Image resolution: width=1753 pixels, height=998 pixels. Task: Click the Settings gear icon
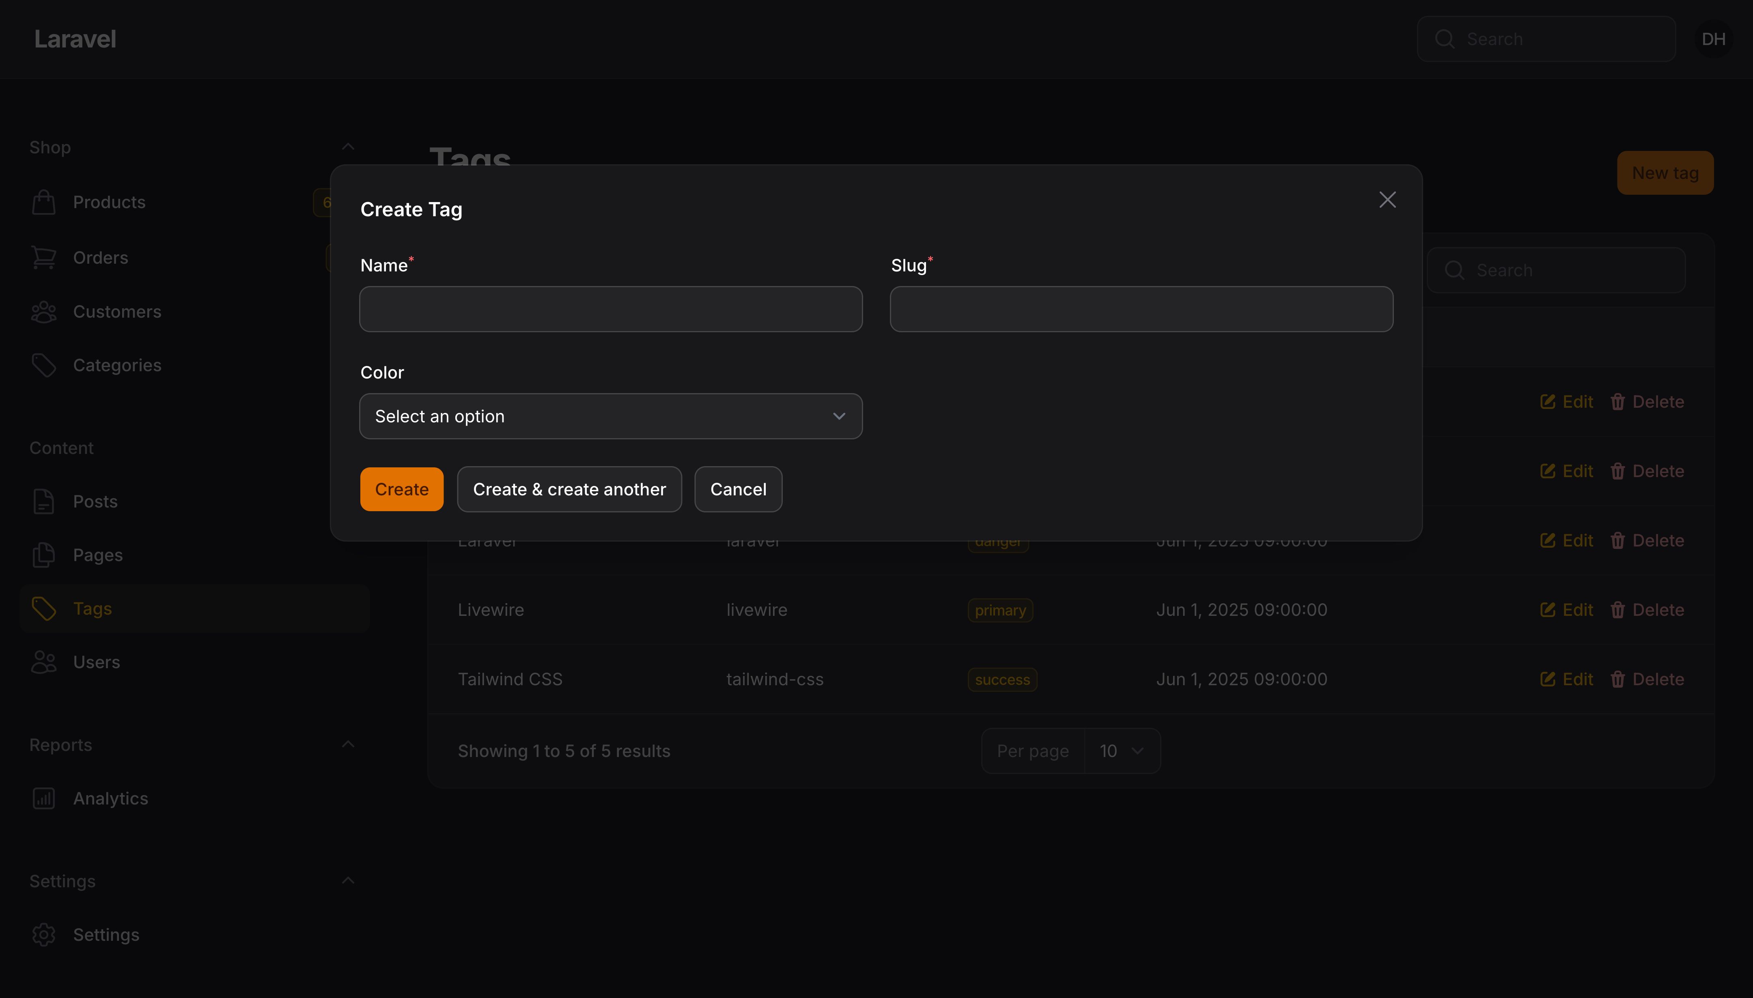[x=44, y=935]
